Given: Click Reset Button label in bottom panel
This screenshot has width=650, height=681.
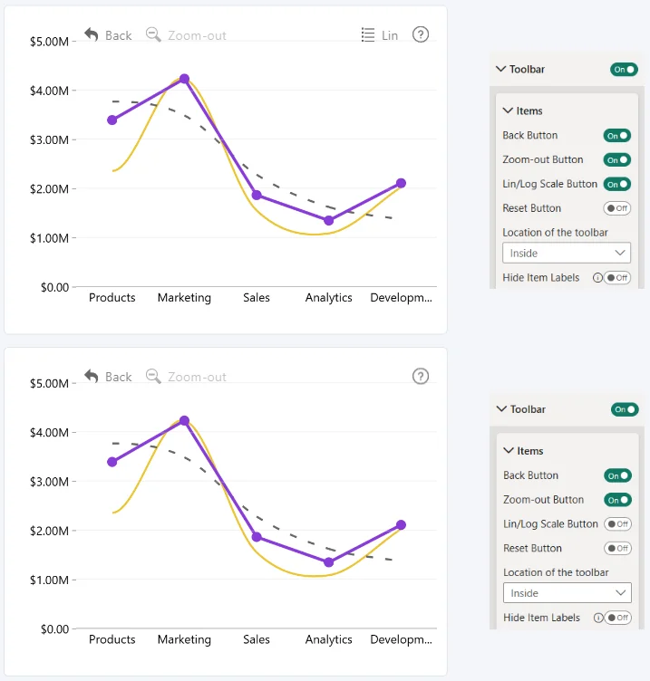Looking at the screenshot, I should [x=533, y=549].
